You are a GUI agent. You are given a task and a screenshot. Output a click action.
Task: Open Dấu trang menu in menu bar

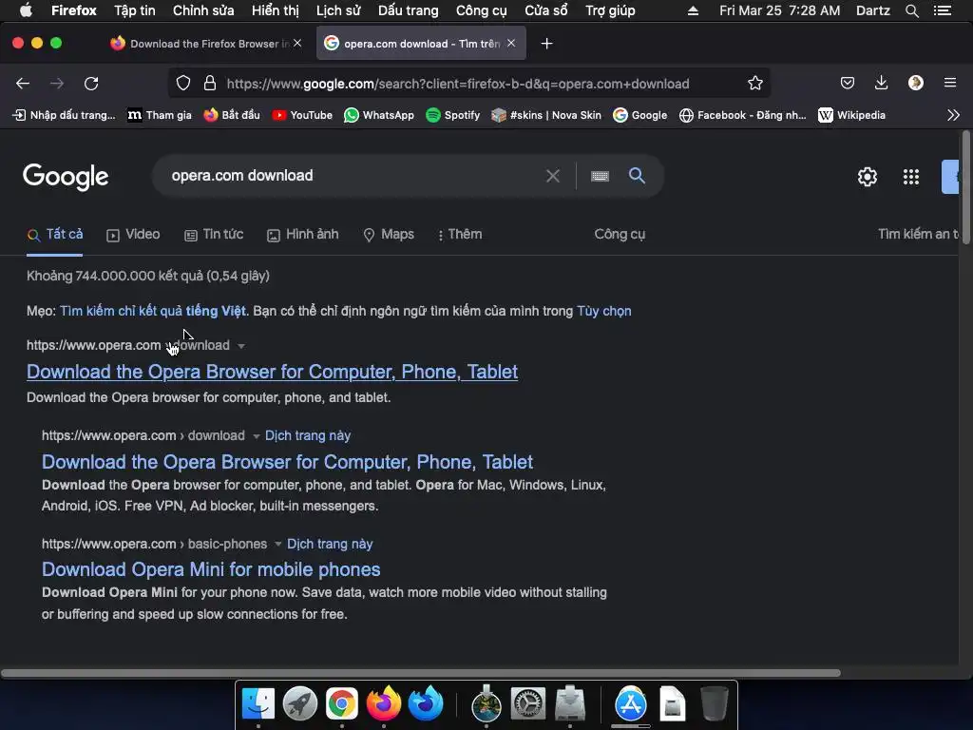409,10
